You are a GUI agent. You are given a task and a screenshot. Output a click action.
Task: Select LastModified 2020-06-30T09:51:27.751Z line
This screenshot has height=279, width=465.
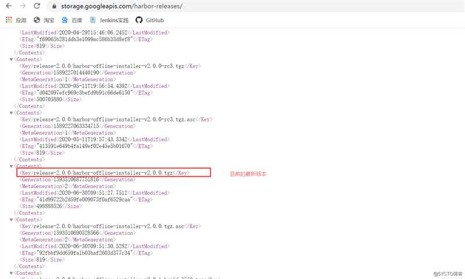pos(94,193)
